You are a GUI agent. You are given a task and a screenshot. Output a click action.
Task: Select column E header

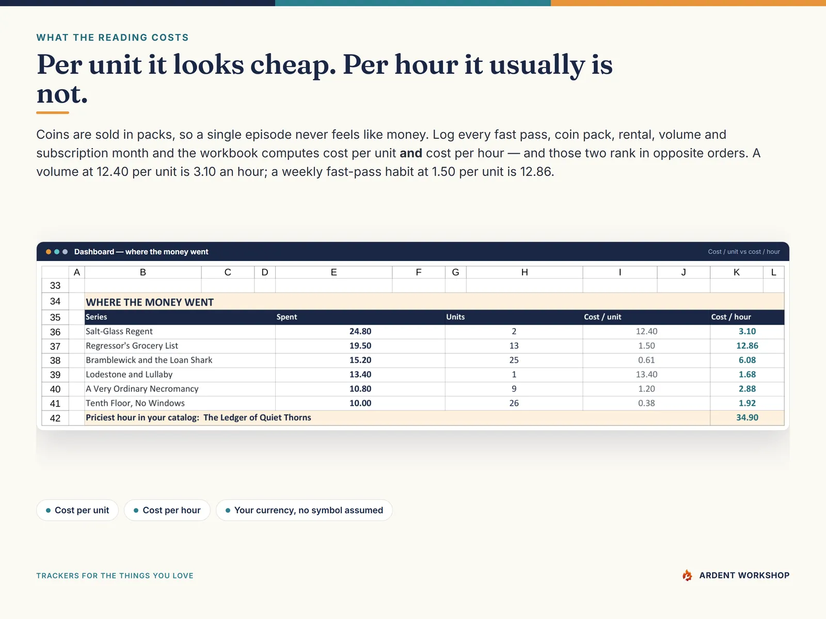point(334,272)
